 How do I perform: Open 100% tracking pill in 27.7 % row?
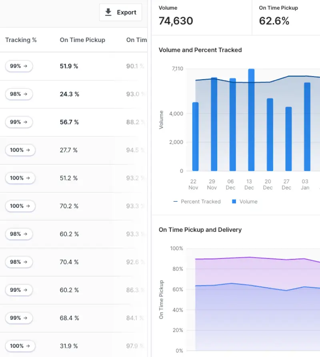point(20,150)
